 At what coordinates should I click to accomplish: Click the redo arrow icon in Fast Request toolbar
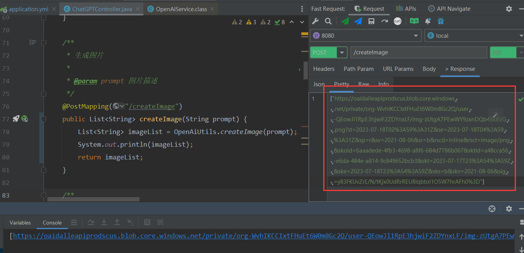[x=385, y=22]
